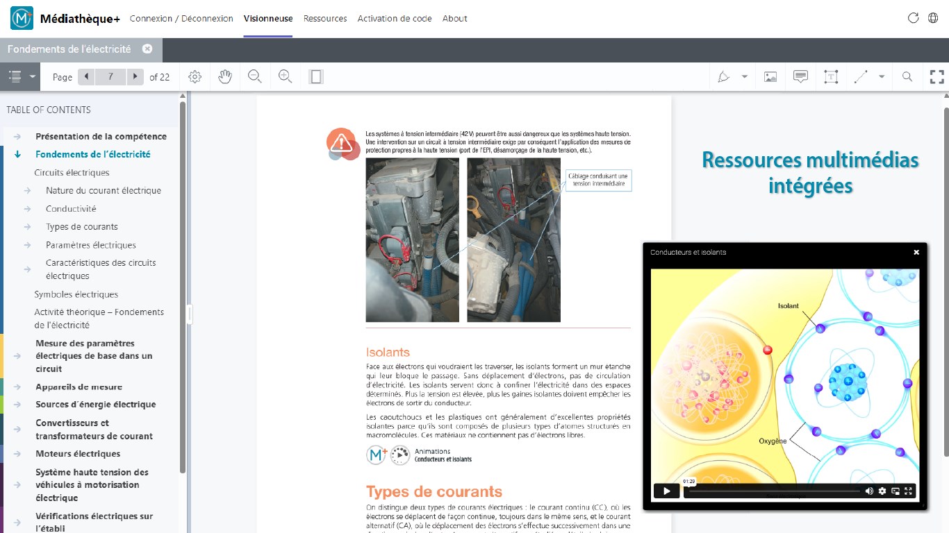Zoom out with the minus magnifier
The image size is (949, 533).
point(255,77)
